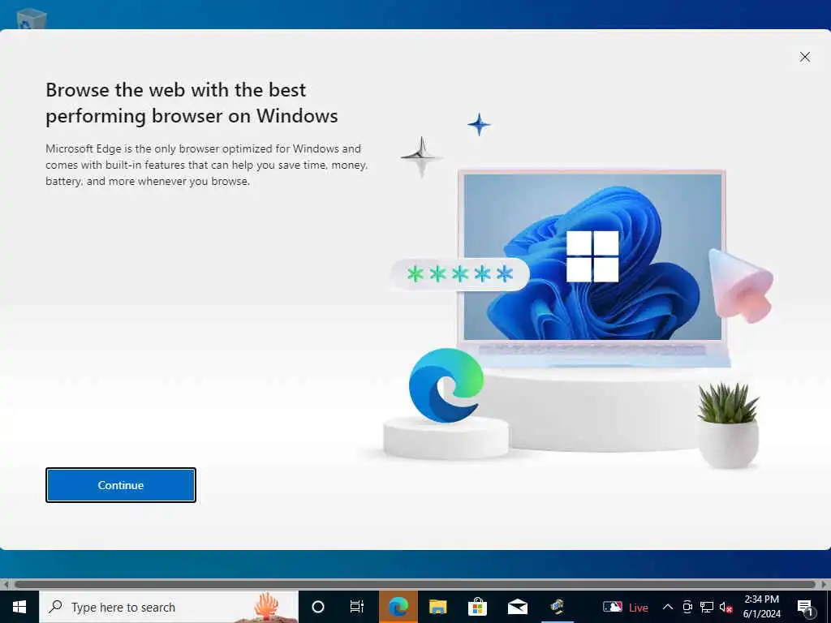Click the scrollbar left arrow

pos(6,584)
